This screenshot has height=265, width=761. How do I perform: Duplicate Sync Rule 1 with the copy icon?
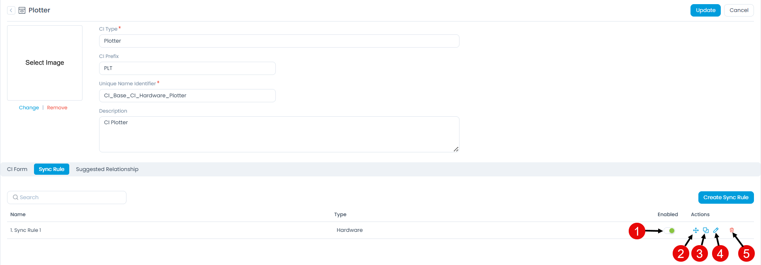click(706, 230)
